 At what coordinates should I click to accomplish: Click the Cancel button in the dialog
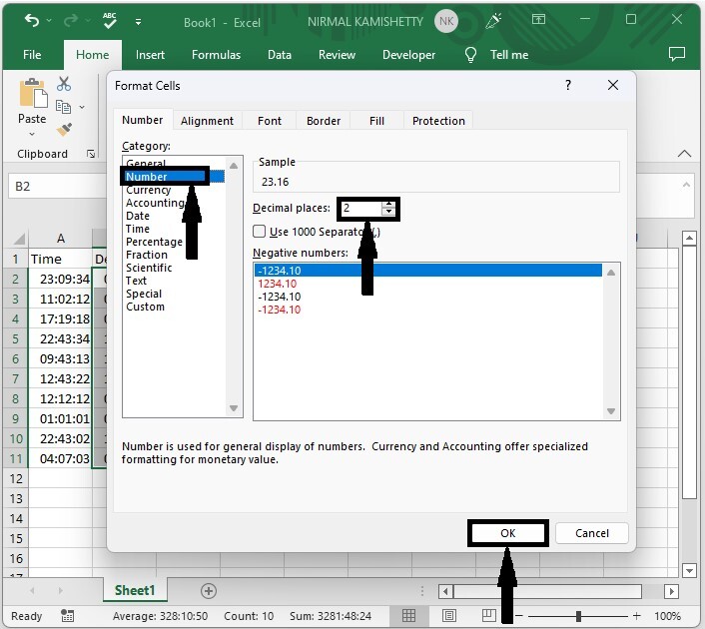click(x=591, y=533)
